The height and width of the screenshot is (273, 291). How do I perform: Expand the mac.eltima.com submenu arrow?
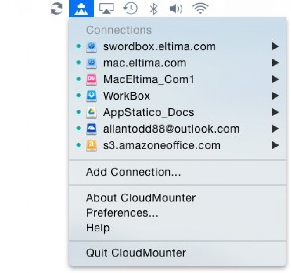pos(275,63)
